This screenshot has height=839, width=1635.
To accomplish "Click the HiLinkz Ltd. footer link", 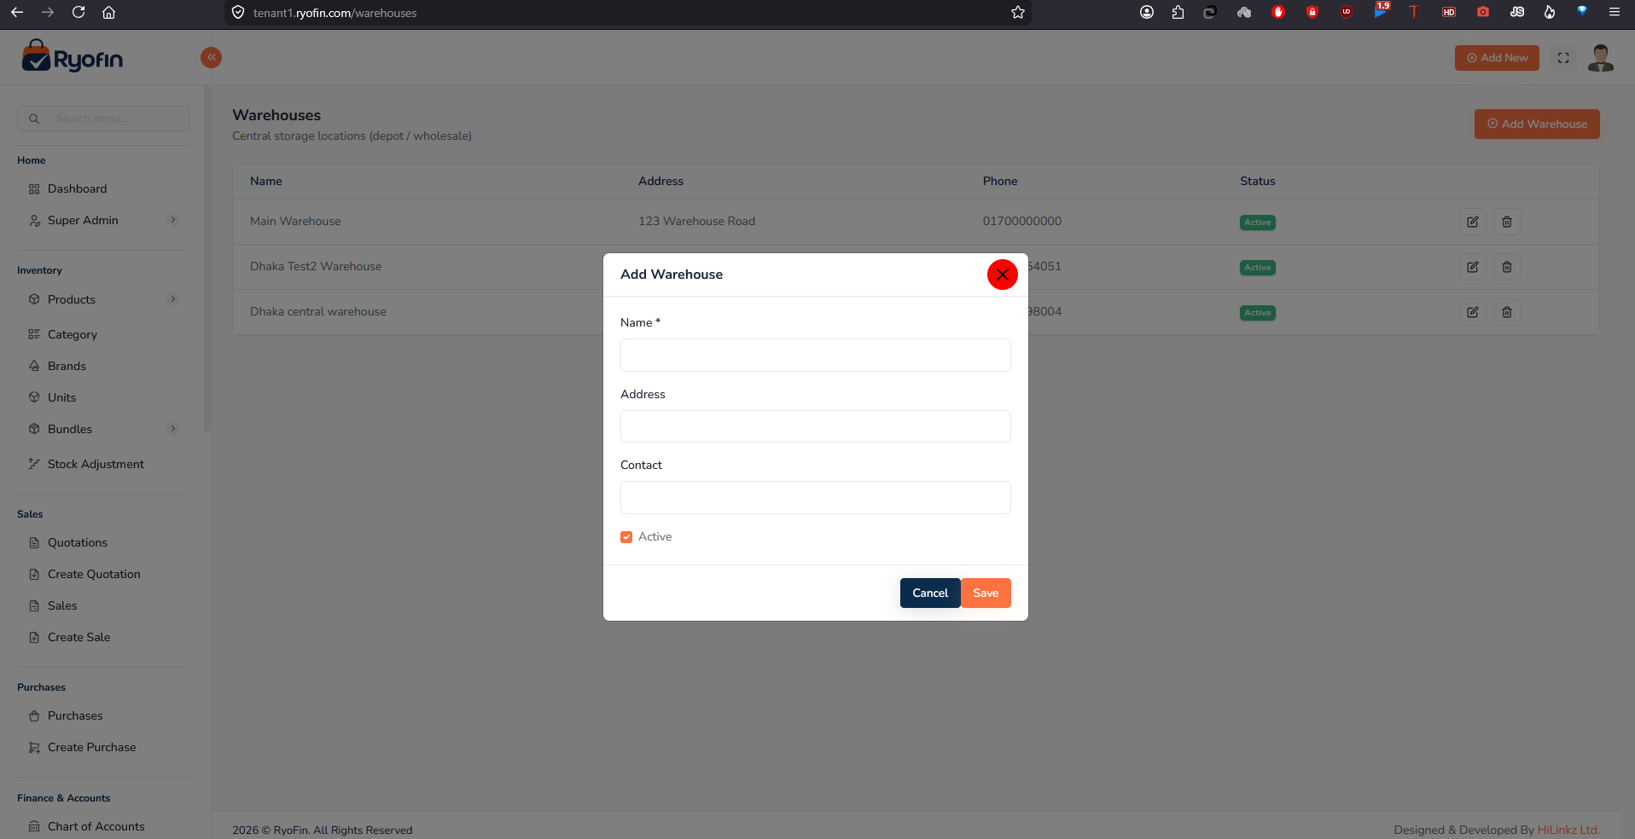I will (x=1568, y=830).
